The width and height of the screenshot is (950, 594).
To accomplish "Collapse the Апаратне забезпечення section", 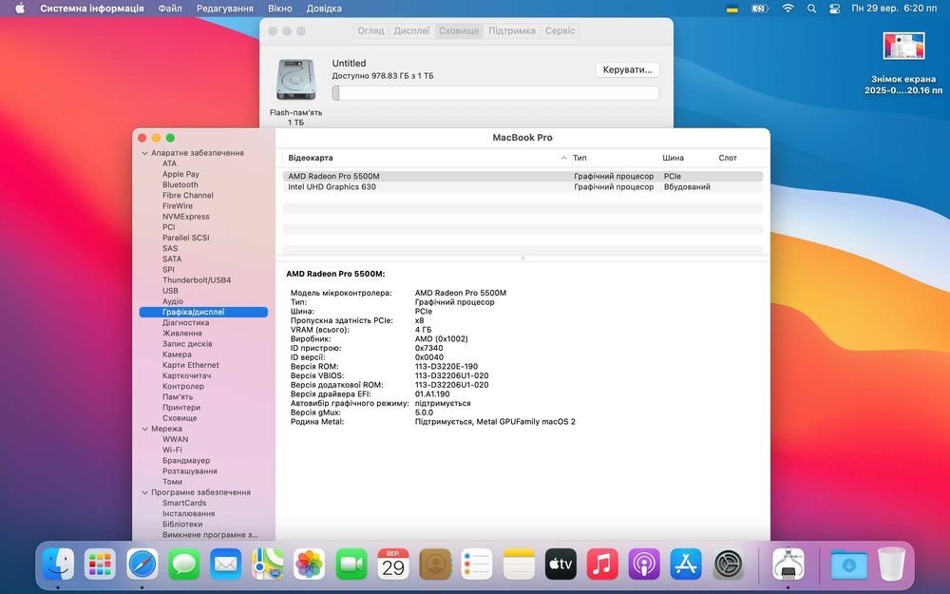I will (x=144, y=153).
